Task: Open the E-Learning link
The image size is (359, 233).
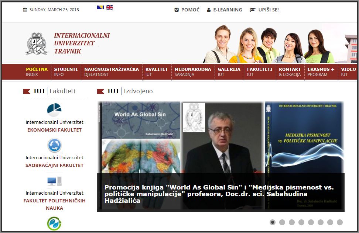Action: 228,10
